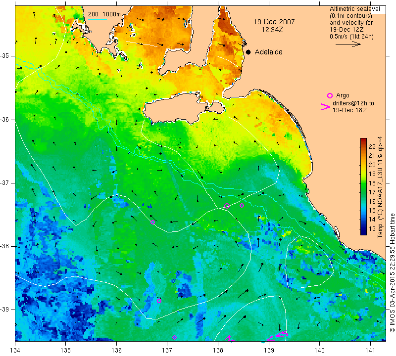Click the magenta drifter track near 138.2E at the bottom
The height and width of the screenshot is (356, 396).
point(230,339)
